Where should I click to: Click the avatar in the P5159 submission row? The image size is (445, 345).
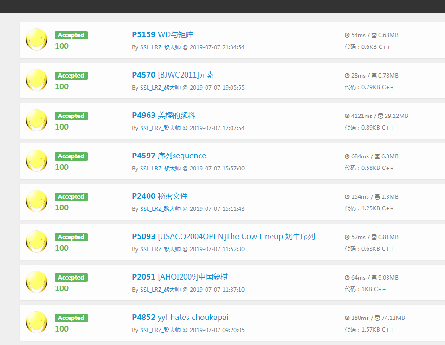coord(37,39)
